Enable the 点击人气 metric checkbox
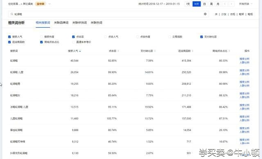 pyautogui.click(x=106, y=37)
